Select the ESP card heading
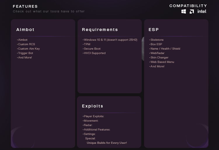This screenshot has width=219, height=150. click(x=154, y=29)
